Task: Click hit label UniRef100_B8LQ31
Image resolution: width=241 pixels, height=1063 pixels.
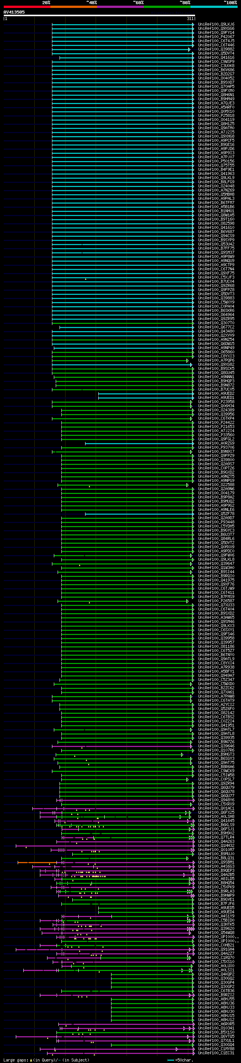Action: pos(216,858)
